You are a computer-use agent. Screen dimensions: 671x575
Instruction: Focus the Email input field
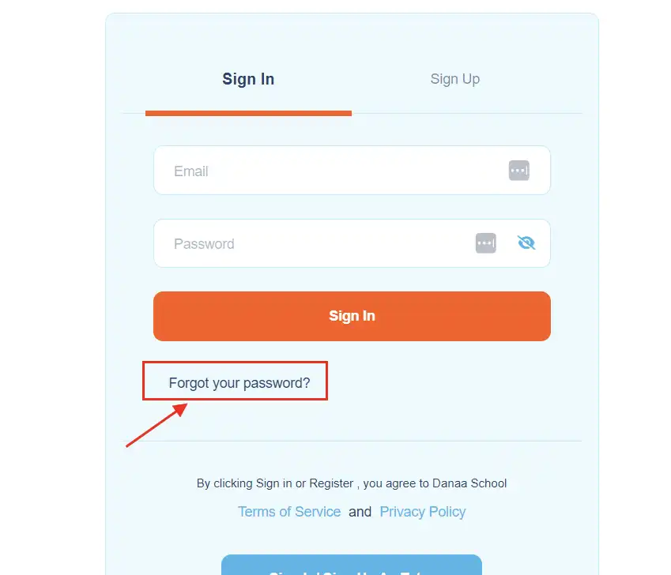point(332,171)
